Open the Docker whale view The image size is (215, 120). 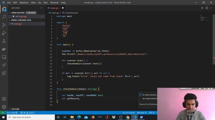click(4, 49)
